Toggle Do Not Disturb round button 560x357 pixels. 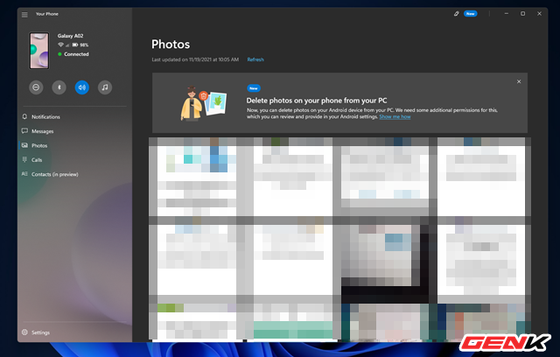click(x=36, y=87)
